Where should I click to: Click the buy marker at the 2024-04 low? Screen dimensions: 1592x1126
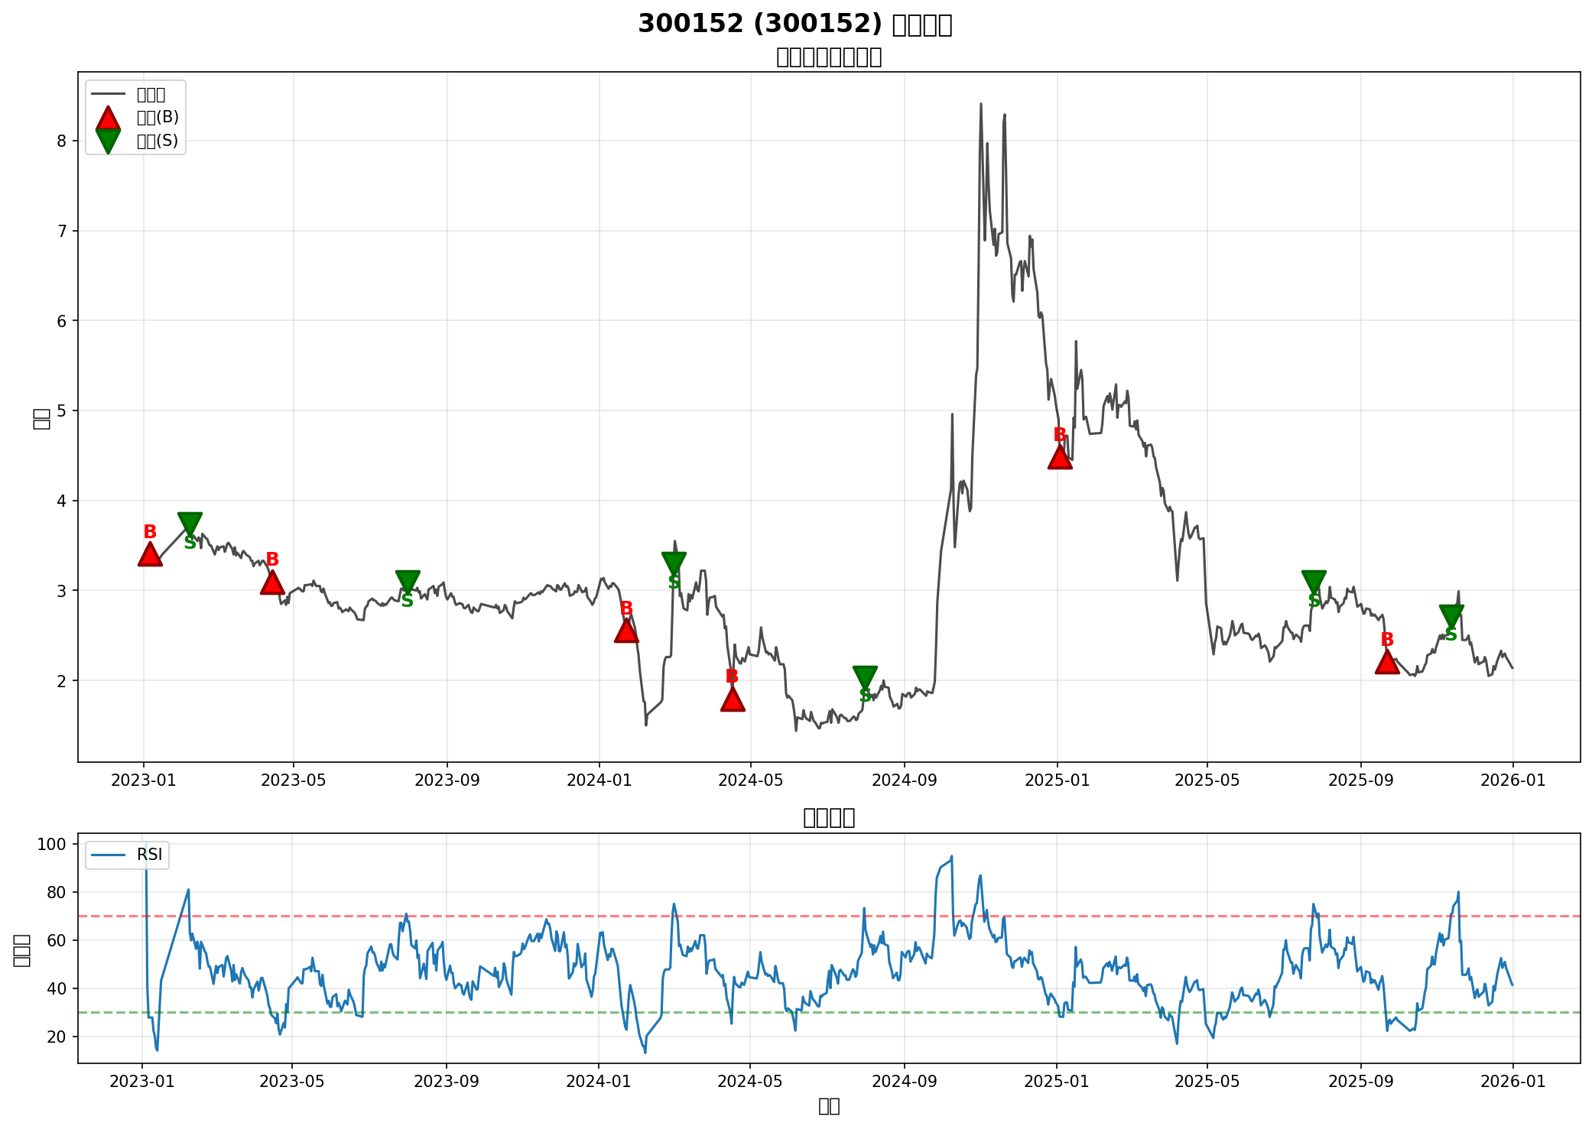coord(733,699)
